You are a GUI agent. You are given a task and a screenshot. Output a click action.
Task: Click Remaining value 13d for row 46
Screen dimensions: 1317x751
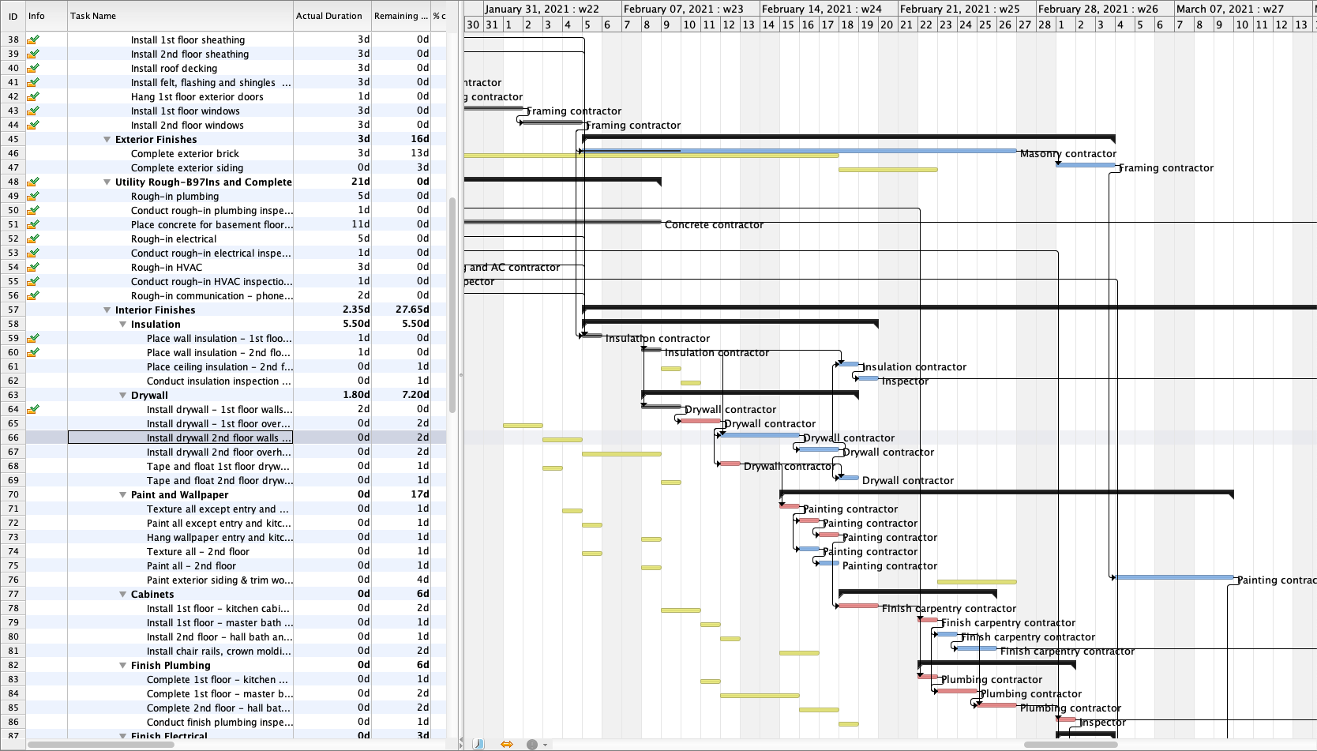click(x=420, y=153)
